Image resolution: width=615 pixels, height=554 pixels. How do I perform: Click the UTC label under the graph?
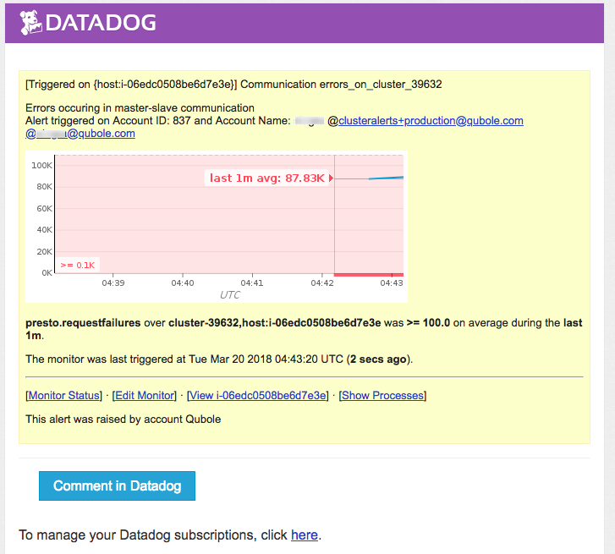pyautogui.click(x=230, y=295)
